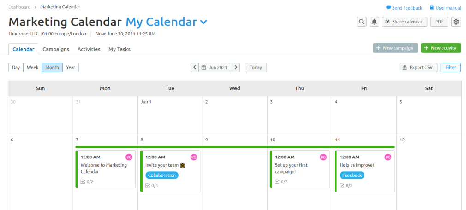Open the Filter panel

click(451, 67)
